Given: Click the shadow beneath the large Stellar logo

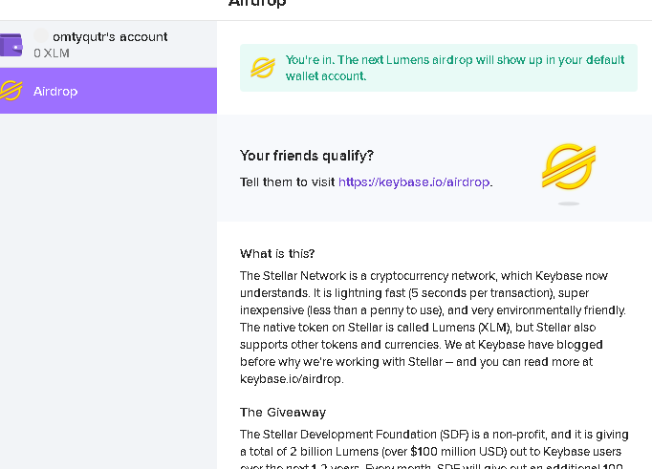Looking at the screenshot, I should click(x=569, y=203).
